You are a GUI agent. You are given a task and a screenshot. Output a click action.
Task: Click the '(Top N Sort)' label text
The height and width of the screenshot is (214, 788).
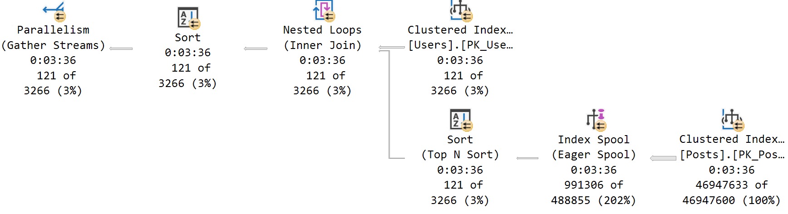pyautogui.click(x=460, y=155)
